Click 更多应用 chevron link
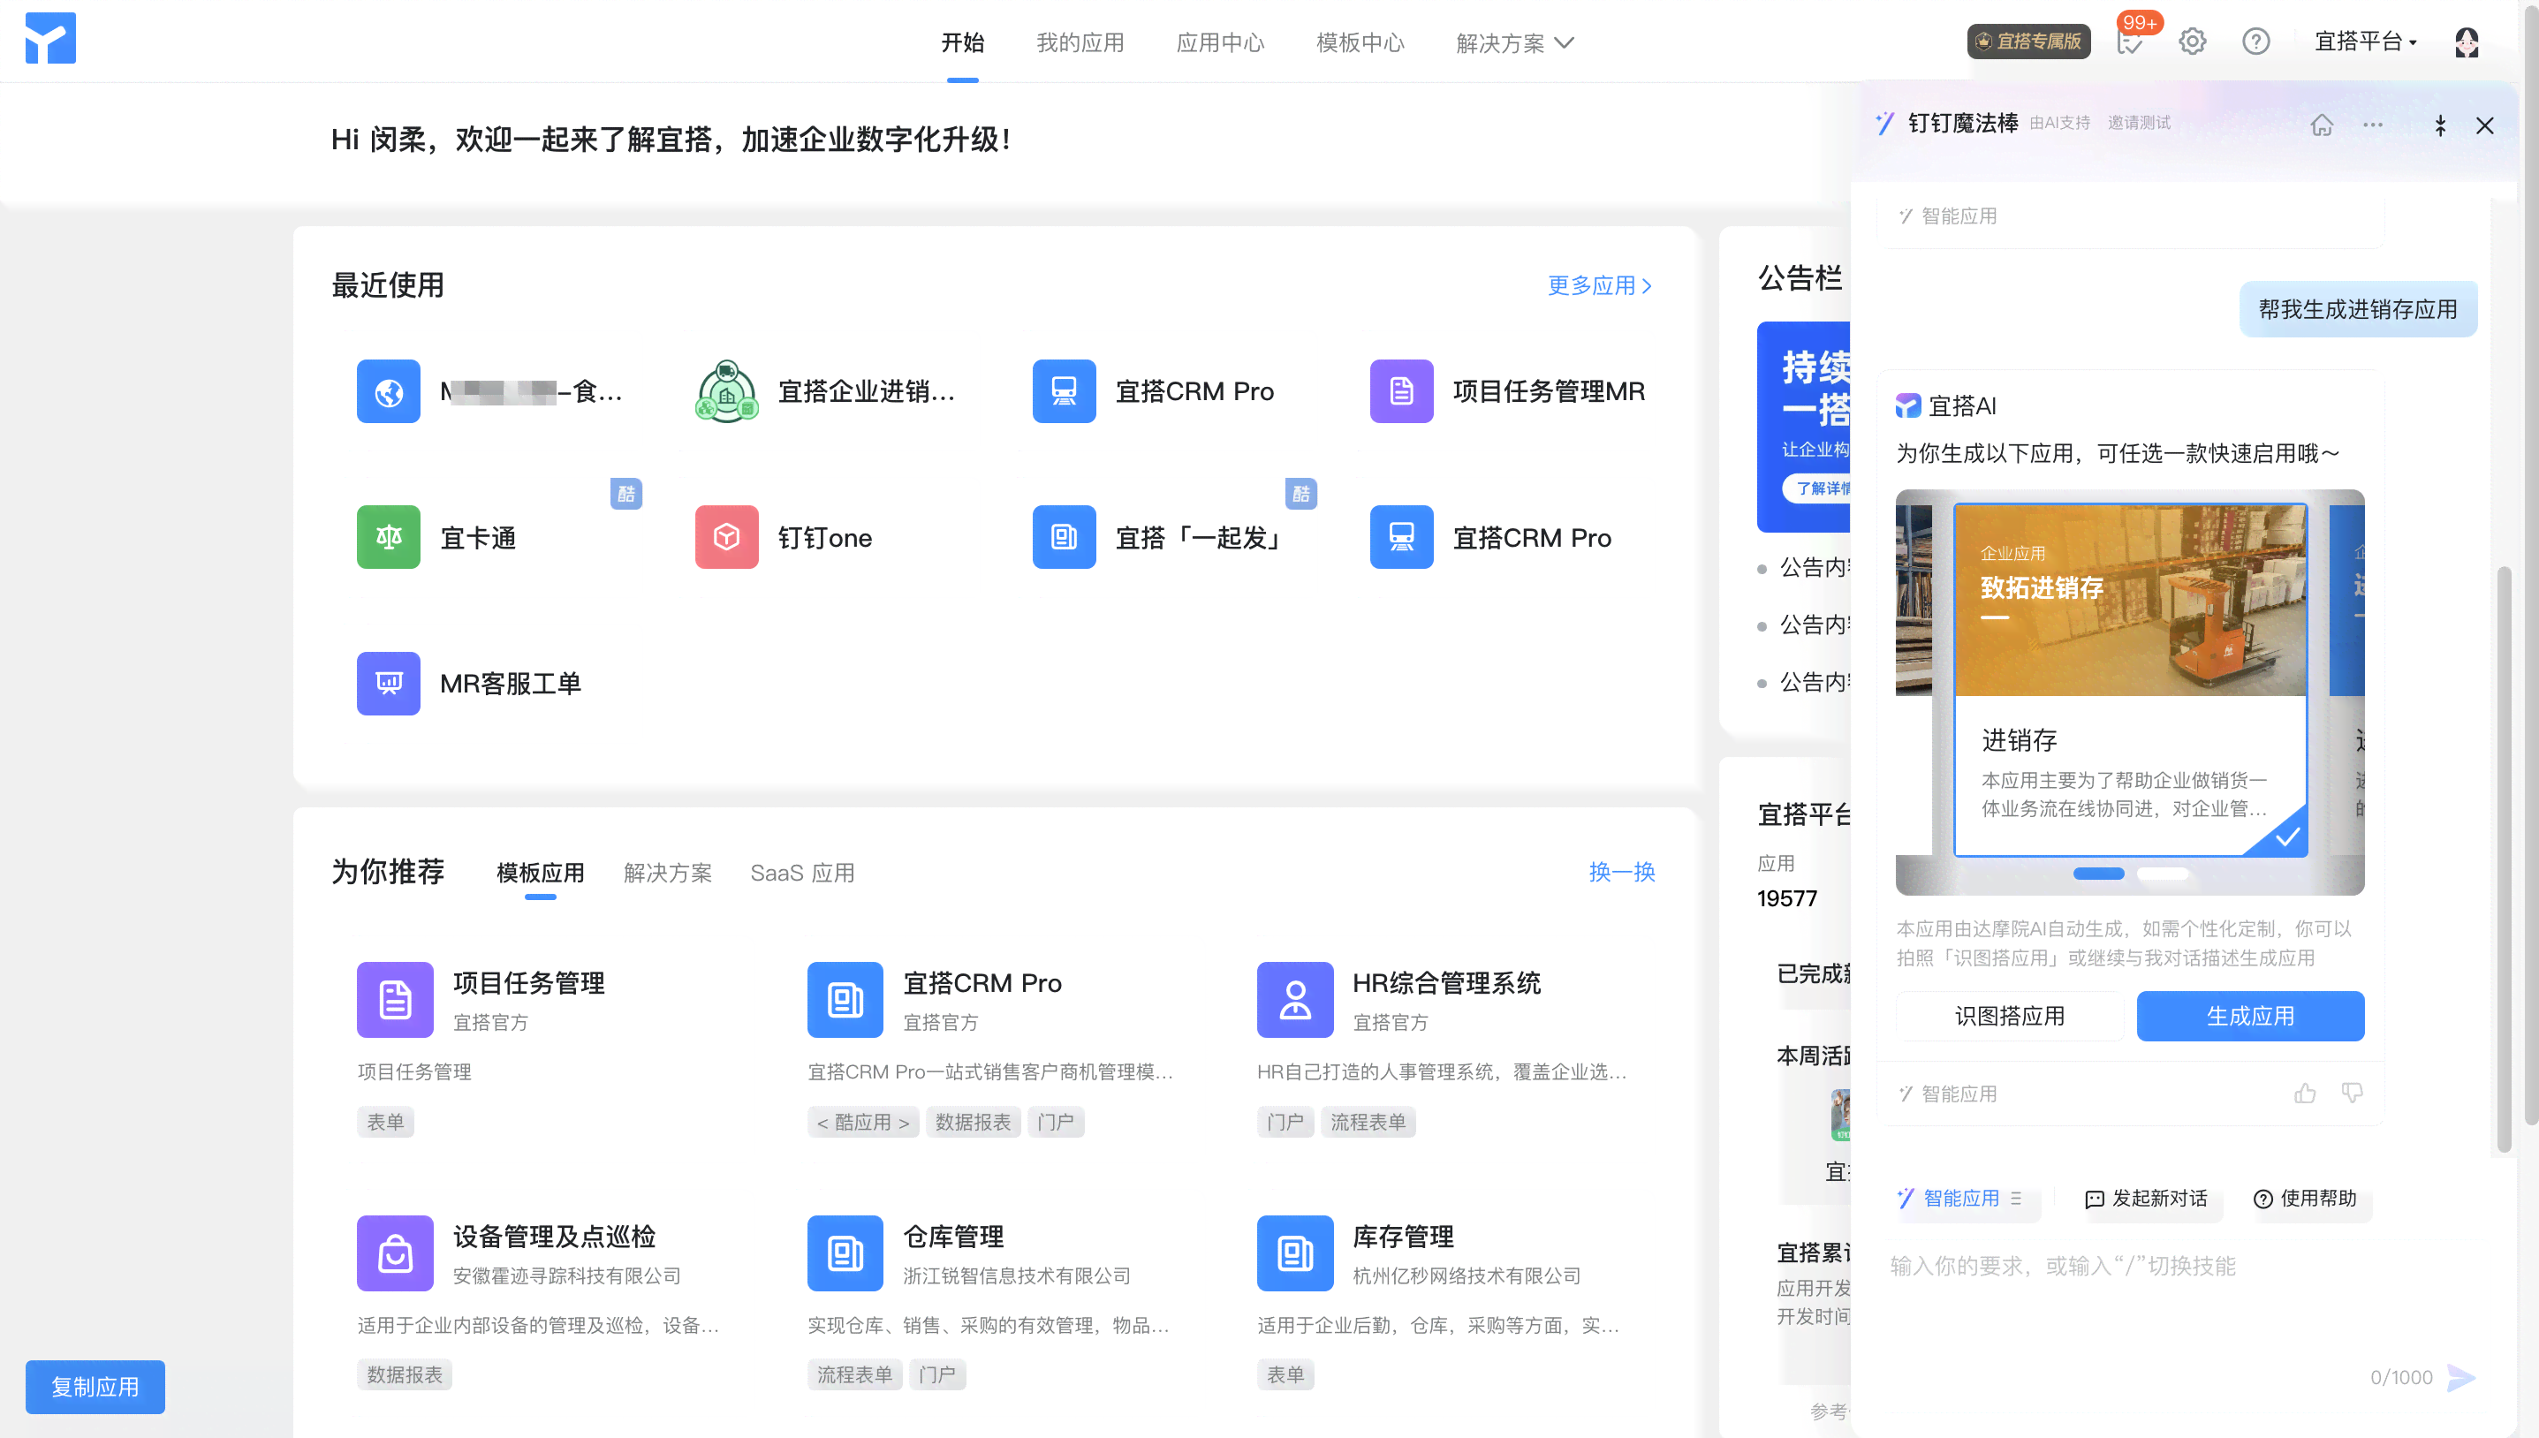 (x=1599, y=285)
